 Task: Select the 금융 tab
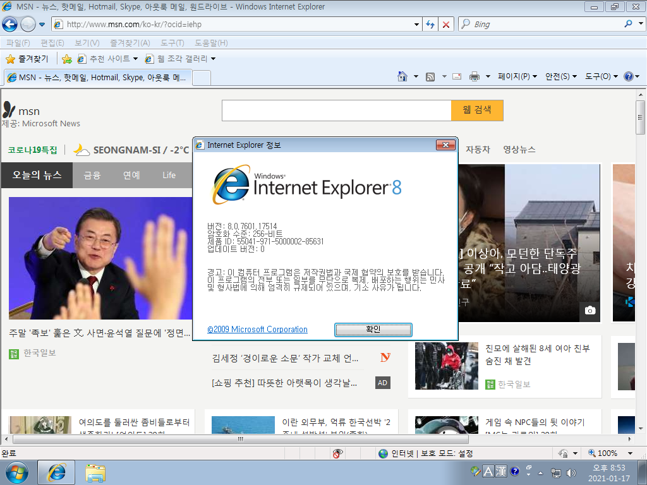[x=92, y=176]
